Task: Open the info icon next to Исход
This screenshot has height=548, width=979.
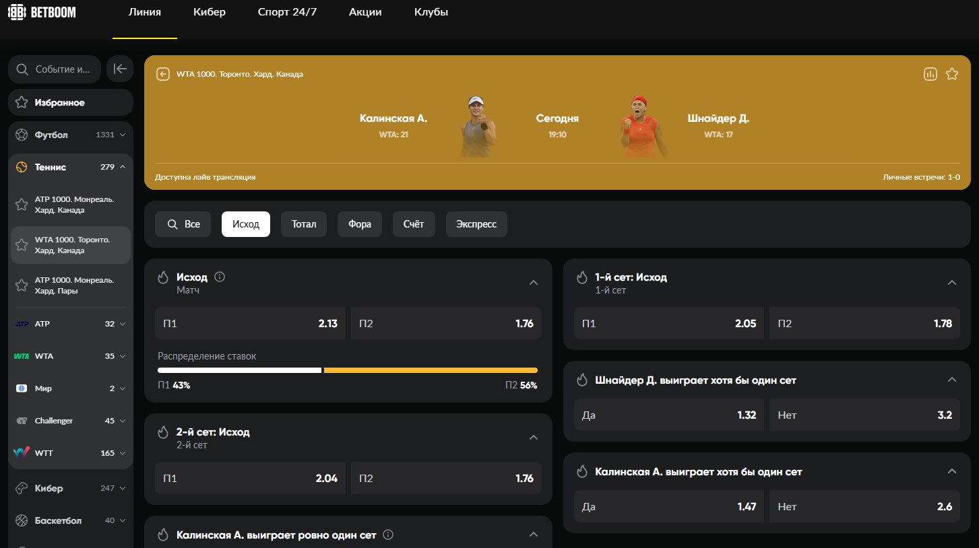Action: 220,277
